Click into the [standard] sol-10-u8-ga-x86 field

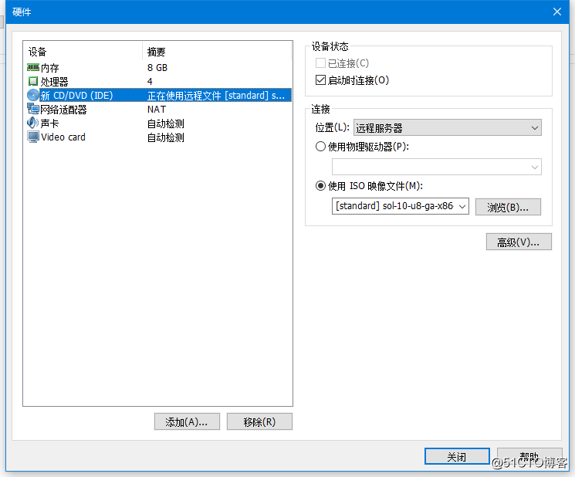[x=394, y=206]
